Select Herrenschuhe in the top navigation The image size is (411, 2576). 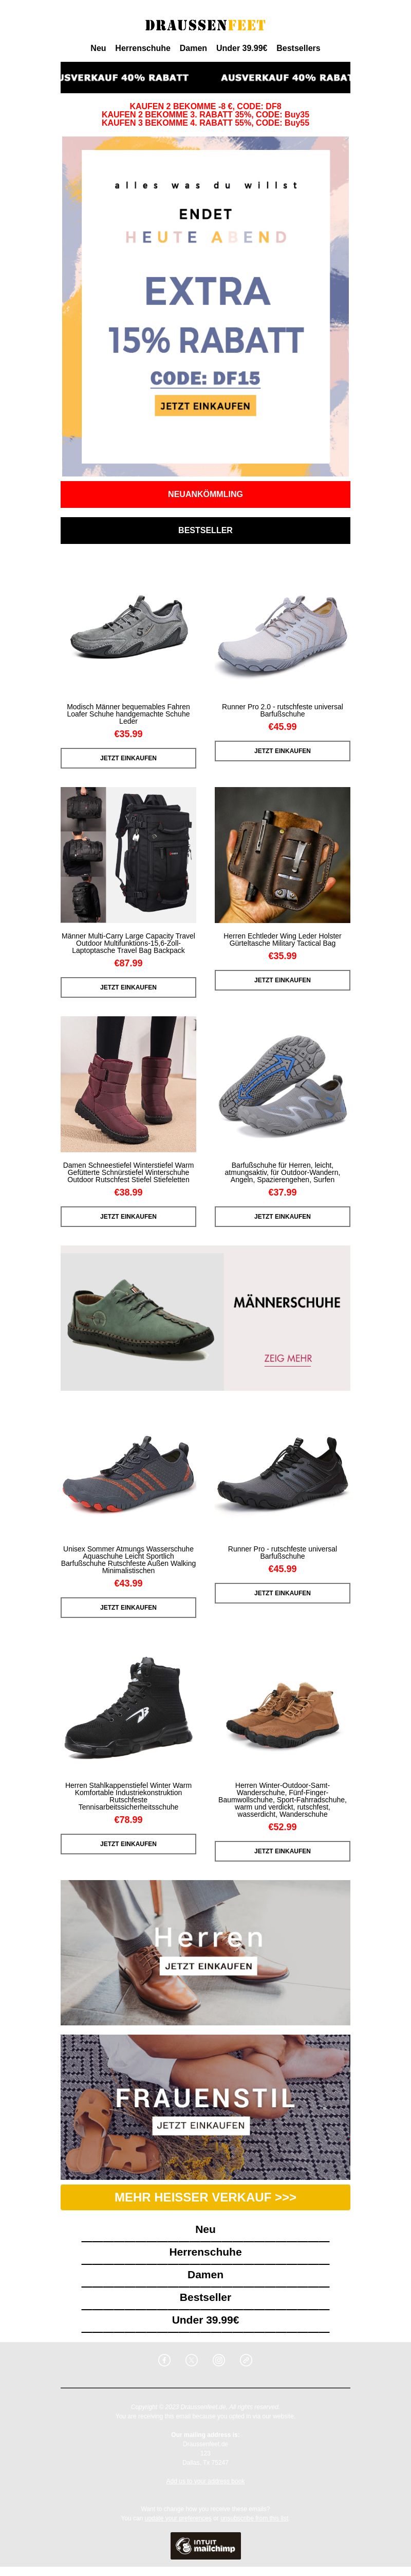pyautogui.click(x=143, y=48)
